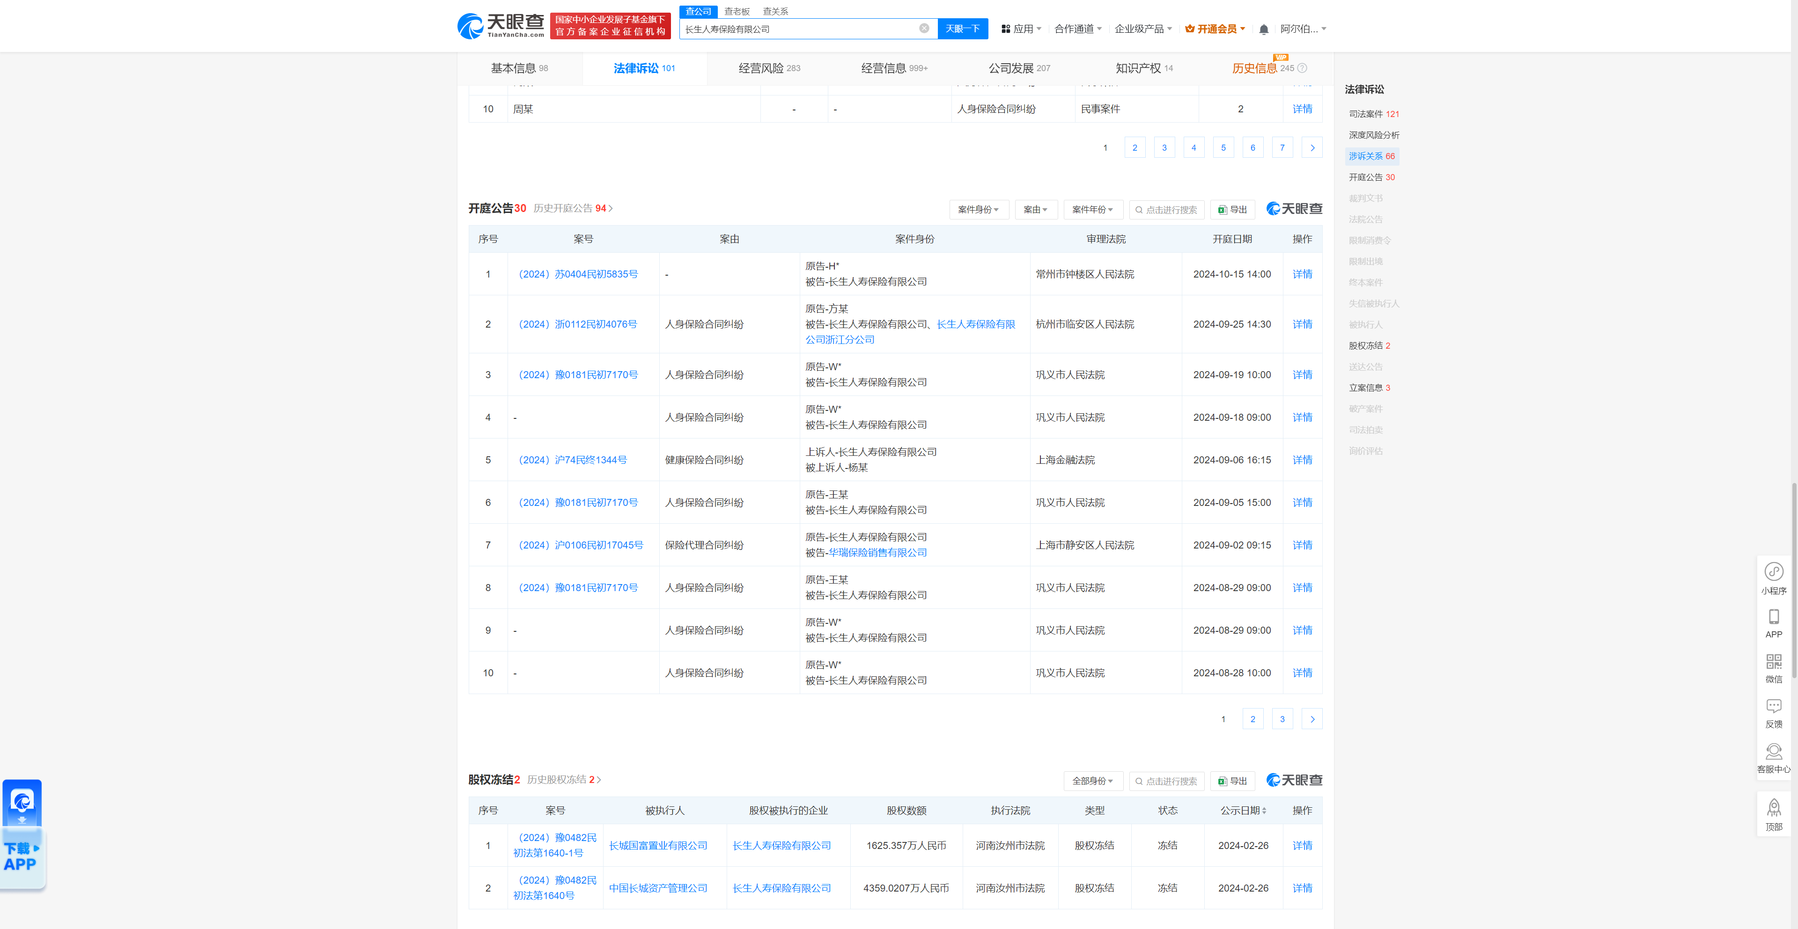Jump to 开庭公告 30 in side navigation

[1371, 177]
